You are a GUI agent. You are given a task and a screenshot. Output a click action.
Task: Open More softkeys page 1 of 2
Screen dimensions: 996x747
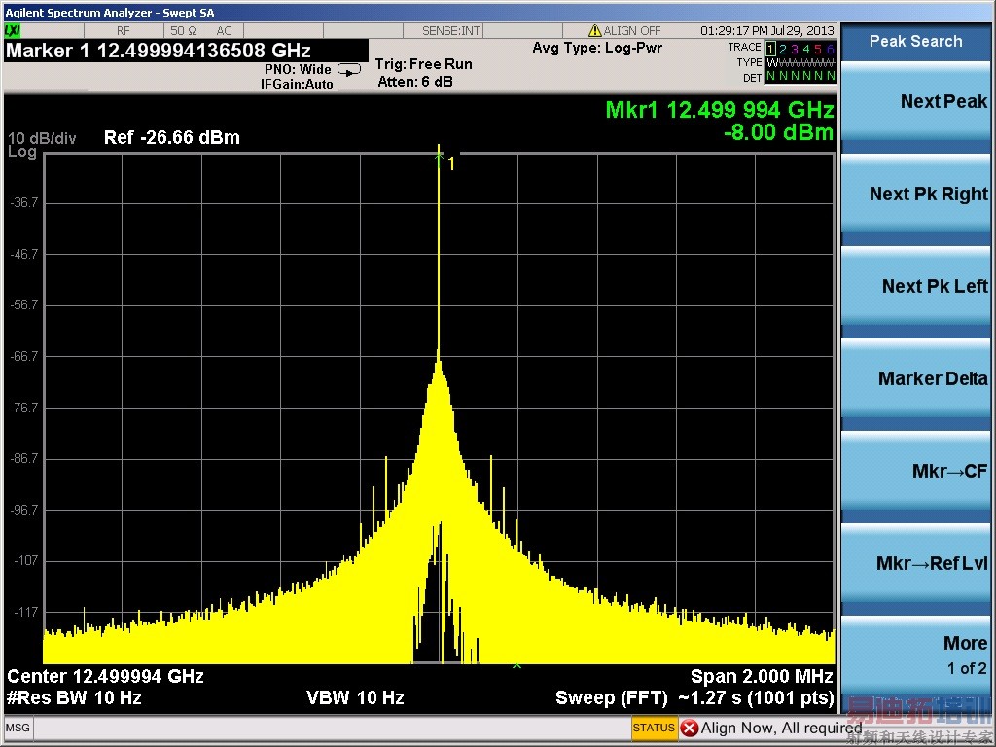click(915, 654)
